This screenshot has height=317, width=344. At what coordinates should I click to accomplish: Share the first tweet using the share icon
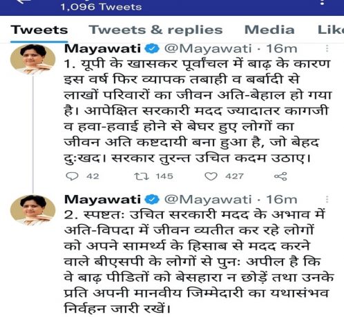coord(280,176)
